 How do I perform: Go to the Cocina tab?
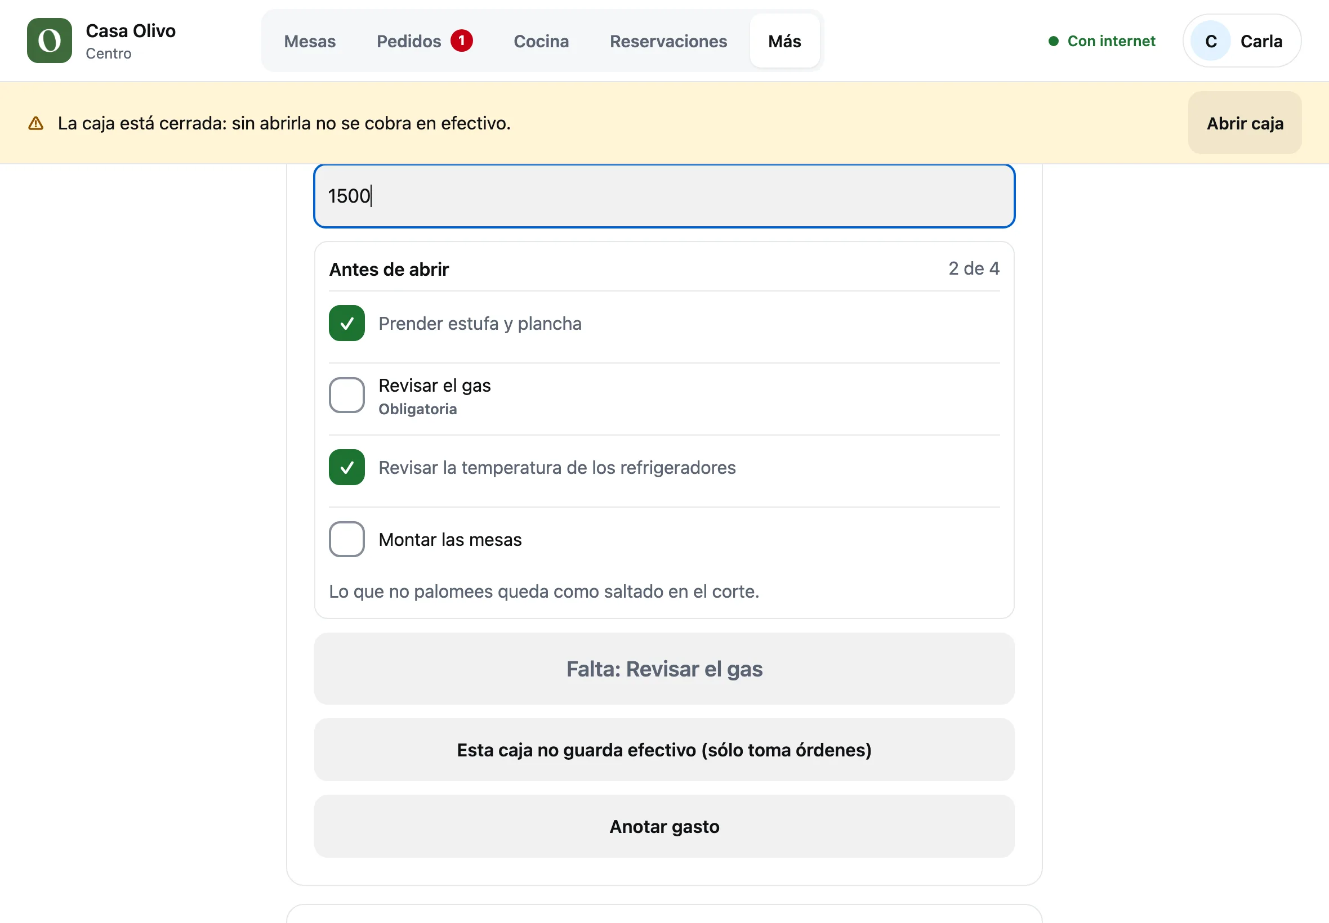tap(541, 41)
